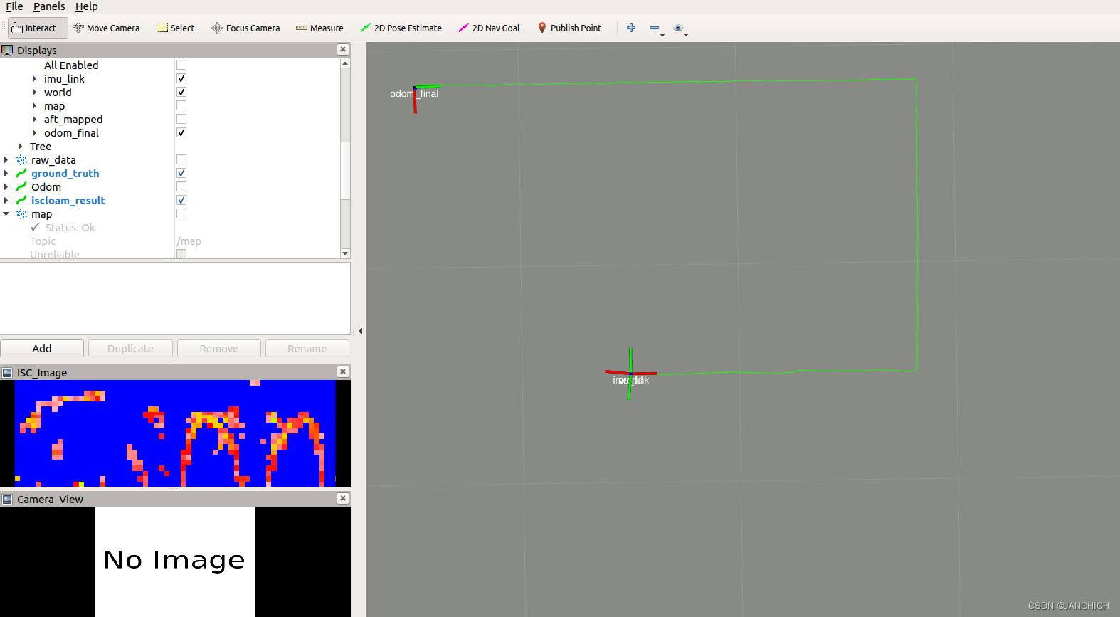Open the File menu
This screenshot has height=617, width=1120.
coord(14,6)
